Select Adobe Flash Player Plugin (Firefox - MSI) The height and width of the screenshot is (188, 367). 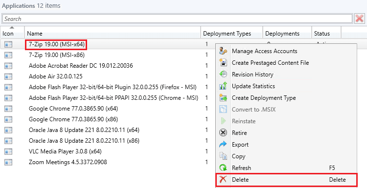pyautogui.click(x=113, y=87)
